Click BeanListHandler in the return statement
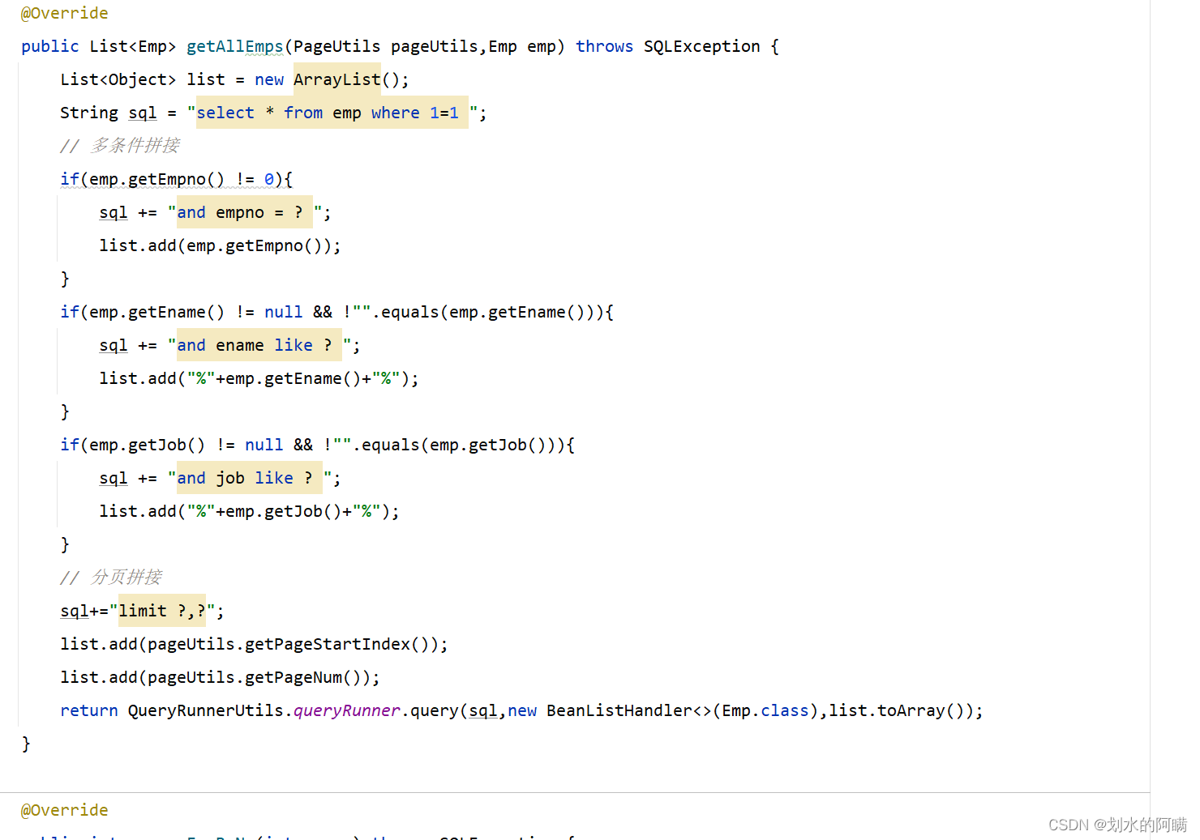Viewport: 1200px width, 840px height. [619, 710]
